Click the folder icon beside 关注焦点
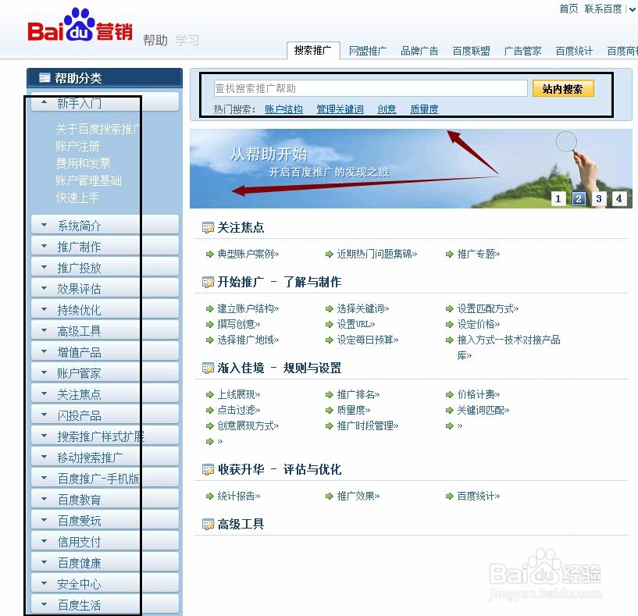This screenshot has height=616, width=638. click(207, 228)
